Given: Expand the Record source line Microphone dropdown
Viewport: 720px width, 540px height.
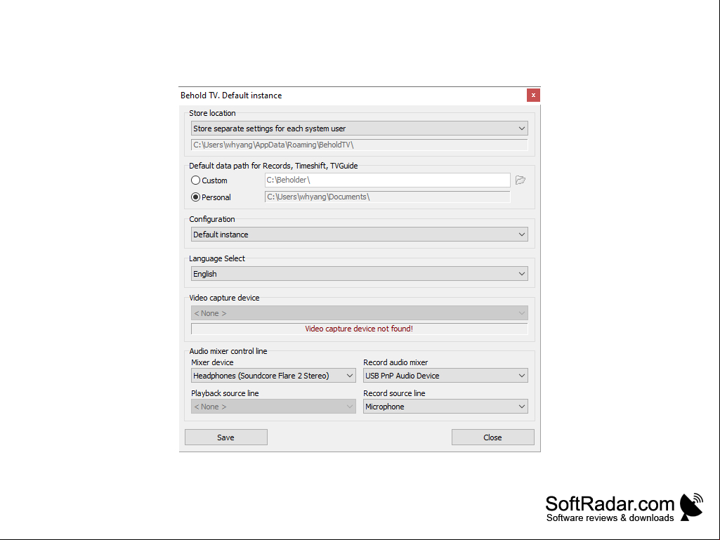Looking at the screenshot, I should point(445,407).
